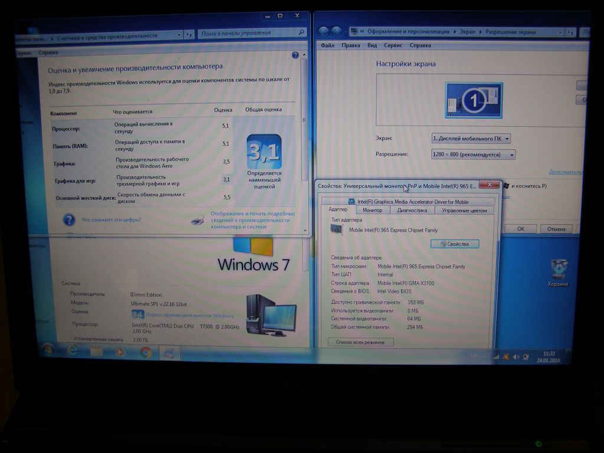Open the Правка menu
The image size is (604, 453).
350,45
